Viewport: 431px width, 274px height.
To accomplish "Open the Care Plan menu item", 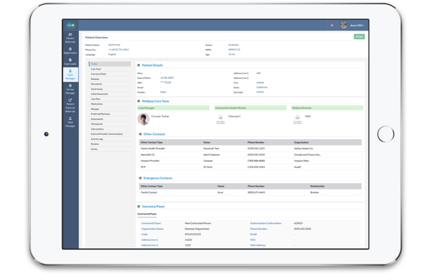I will pos(110,99).
